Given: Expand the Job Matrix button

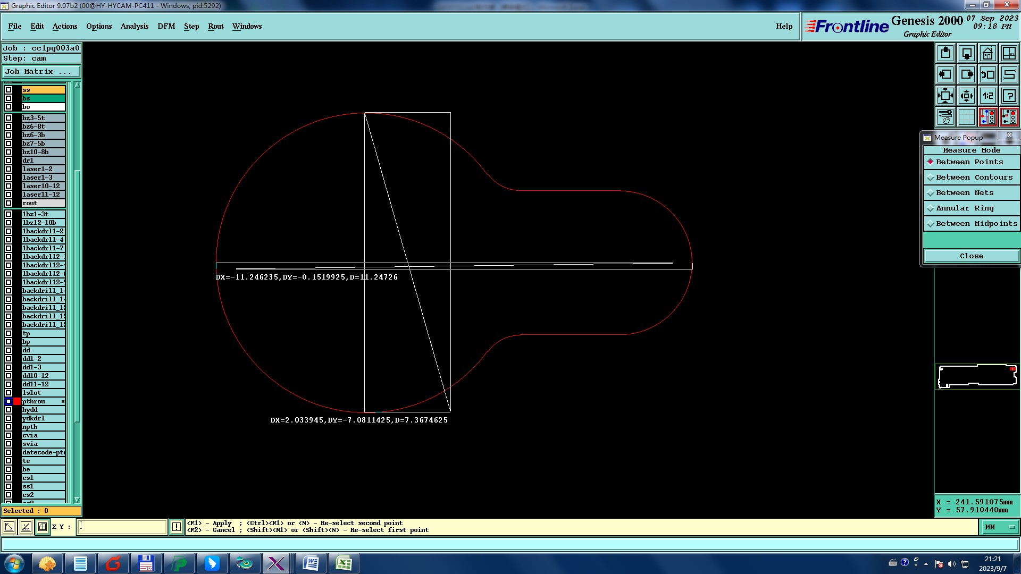Looking at the screenshot, I should pyautogui.click(x=41, y=72).
